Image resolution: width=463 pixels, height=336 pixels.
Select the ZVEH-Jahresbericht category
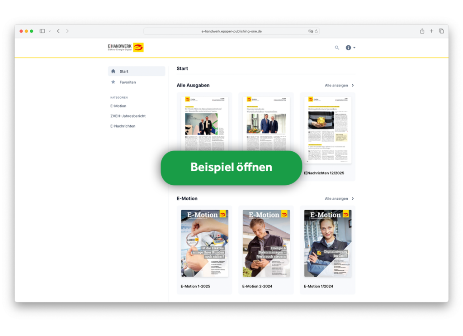128,116
